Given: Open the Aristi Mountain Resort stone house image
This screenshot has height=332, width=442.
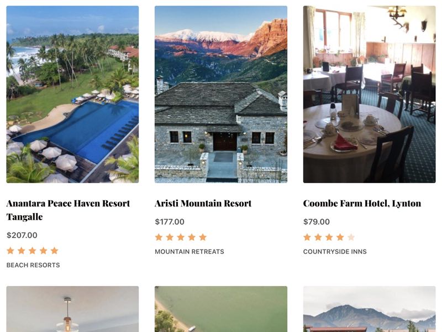Looking at the screenshot, I should [x=221, y=94].
